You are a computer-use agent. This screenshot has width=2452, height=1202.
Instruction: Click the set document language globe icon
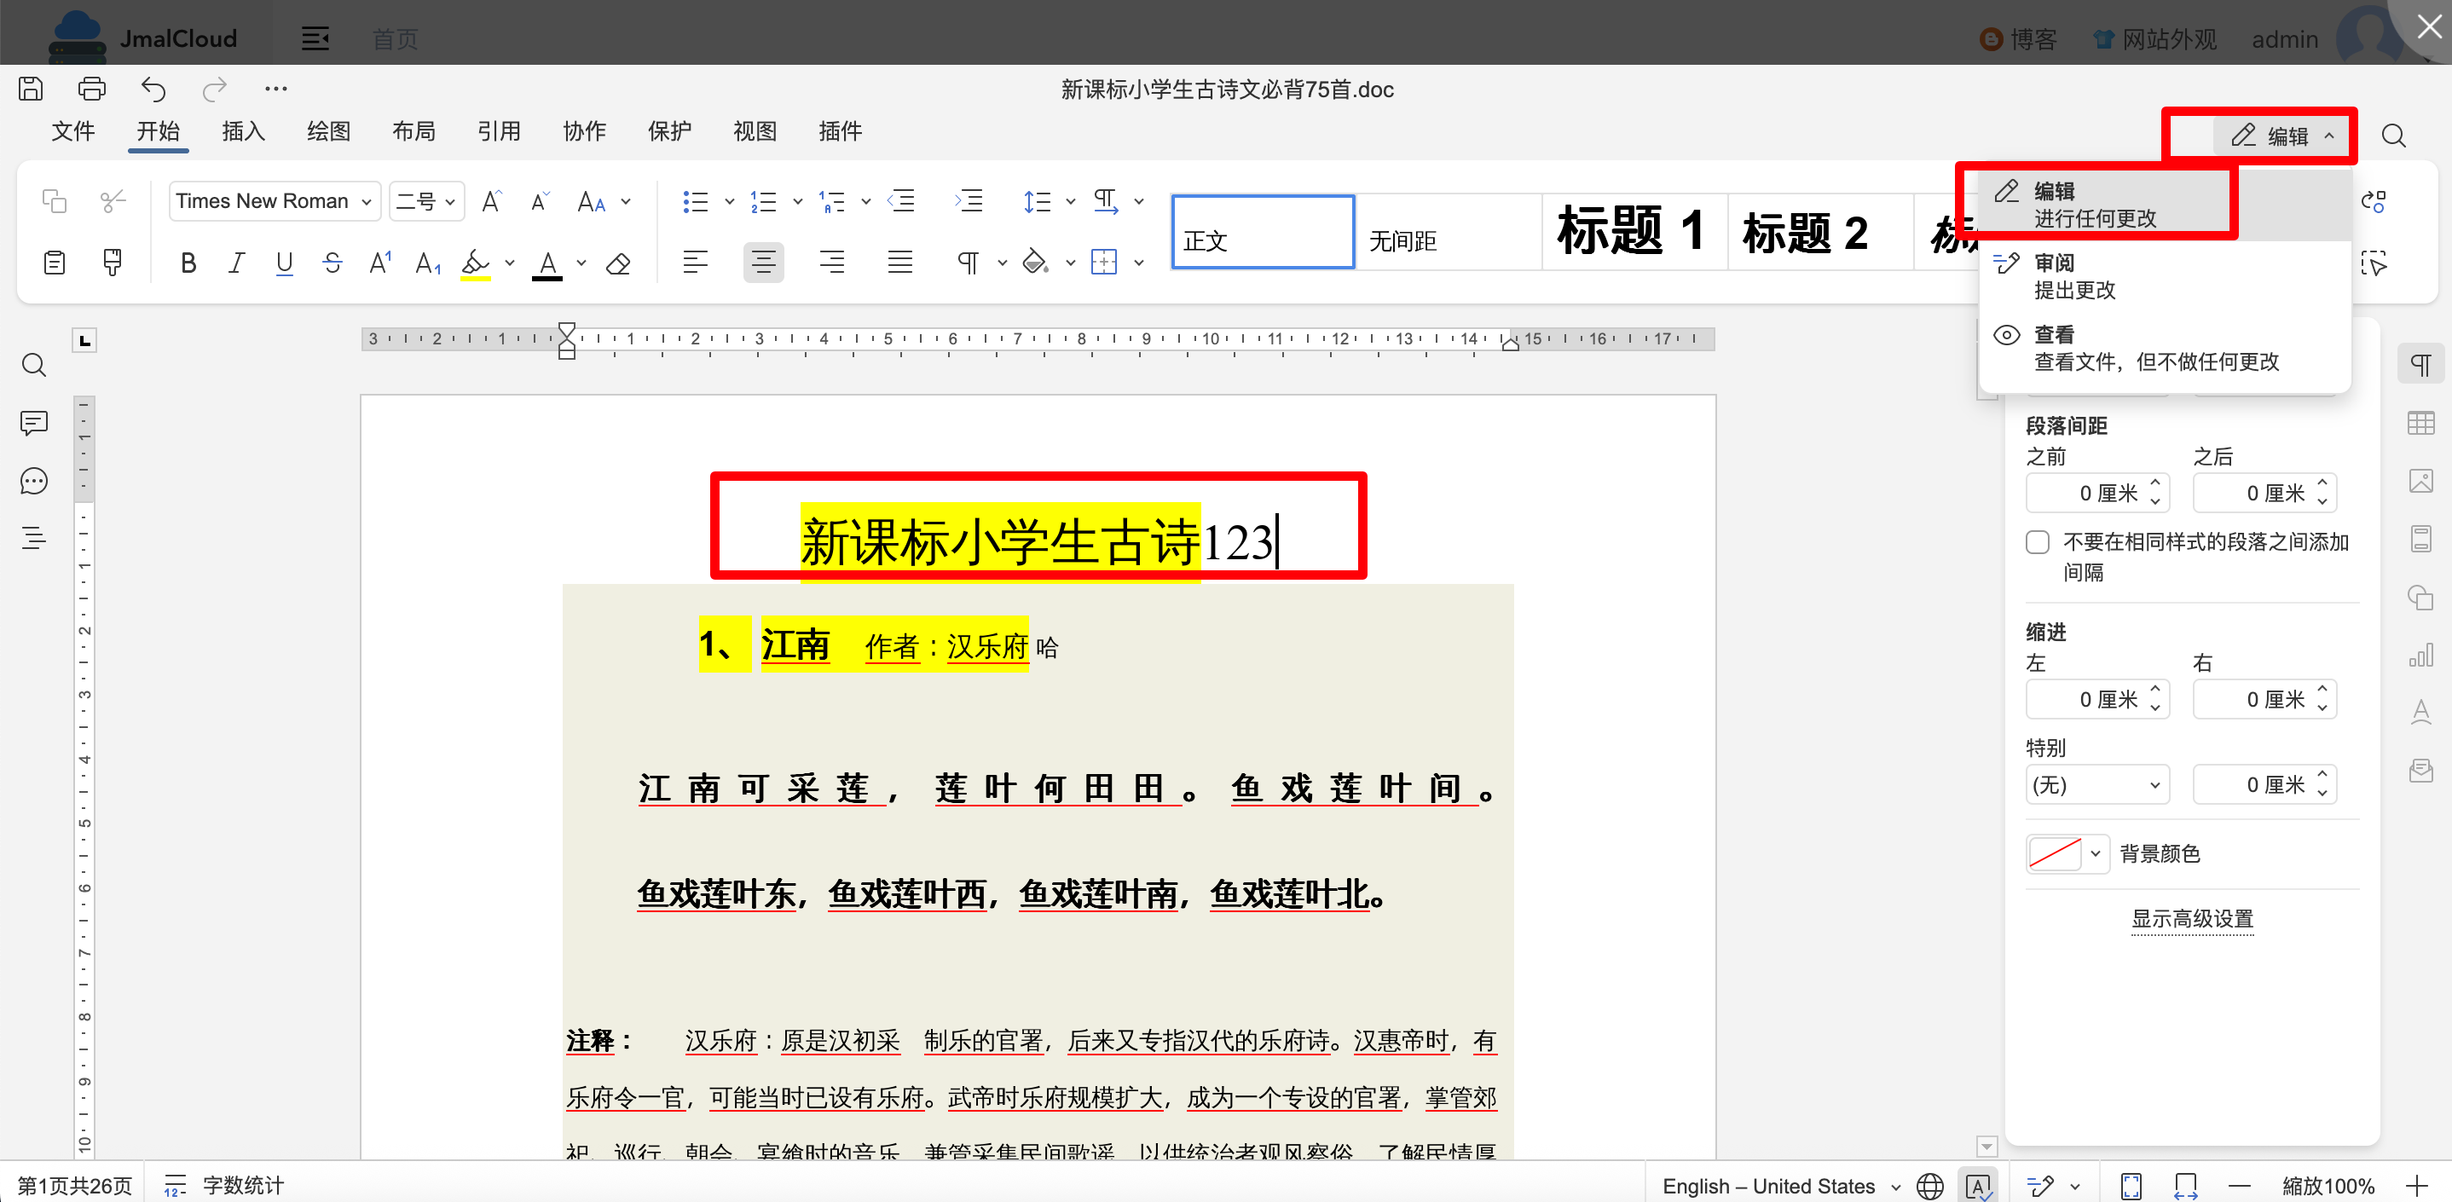(1929, 1186)
